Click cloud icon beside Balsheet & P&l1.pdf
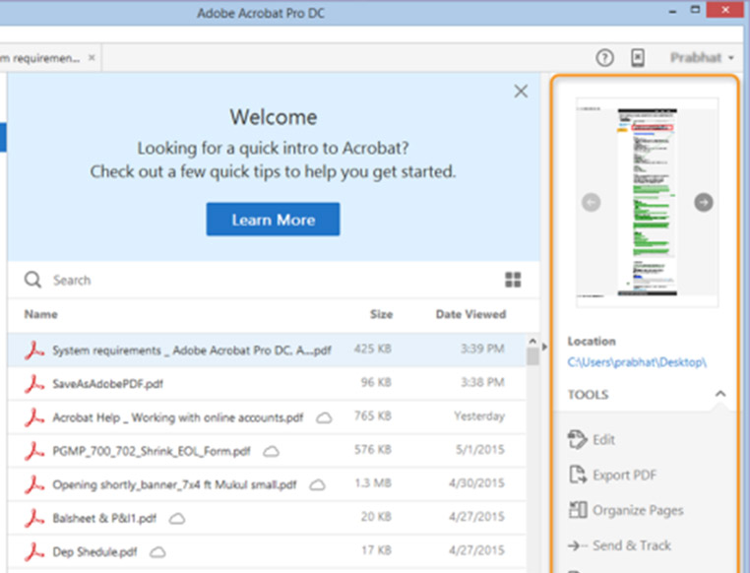This screenshot has height=573, width=750. [x=177, y=519]
